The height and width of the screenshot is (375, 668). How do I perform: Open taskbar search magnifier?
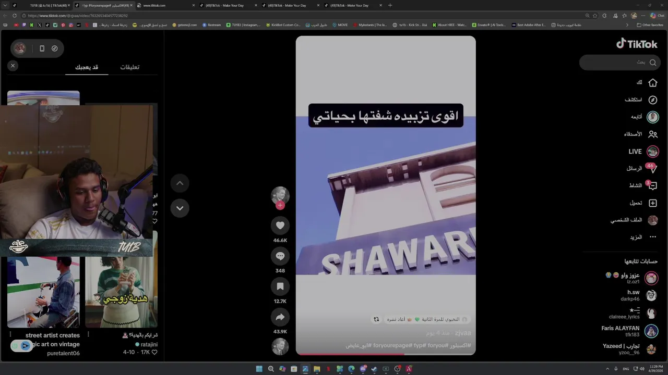(271, 369)
